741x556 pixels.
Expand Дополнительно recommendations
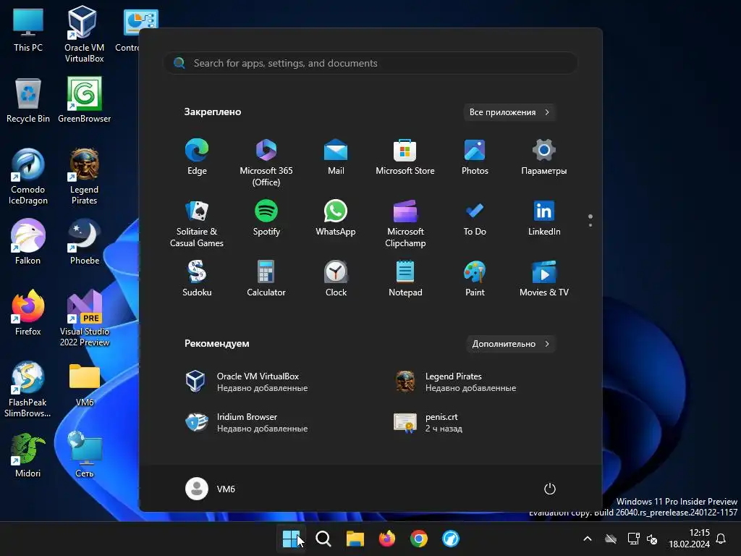tap(510, 344)
